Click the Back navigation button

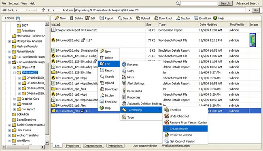[8, 10]
